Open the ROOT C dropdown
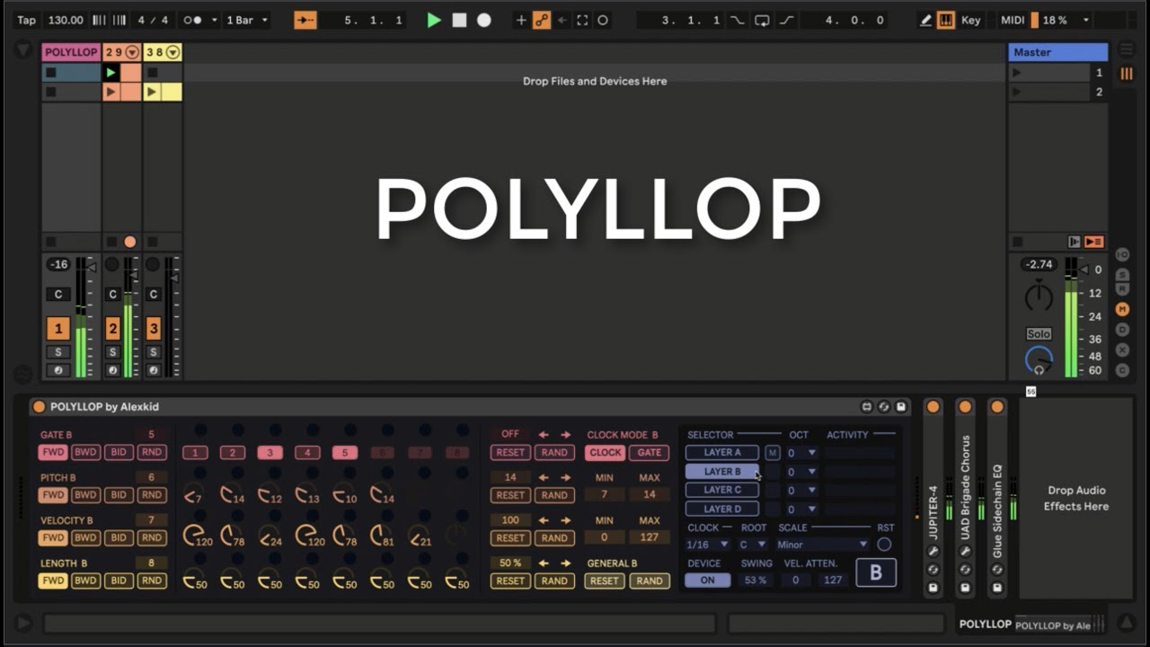This screenshot has height=647, width=1150. 753,545
